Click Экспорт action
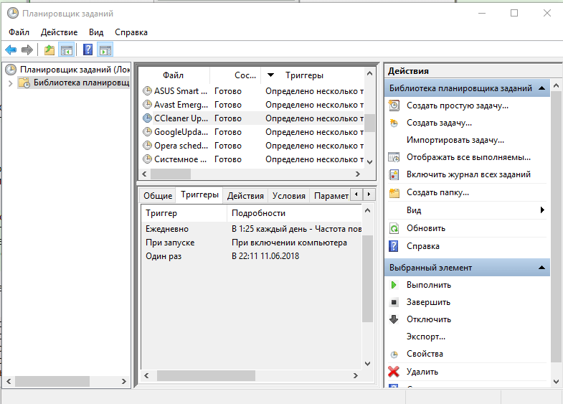 click(426, 337)
